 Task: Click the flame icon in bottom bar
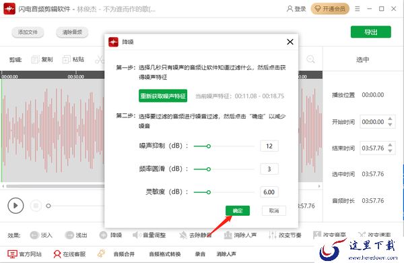click(101, 254)
